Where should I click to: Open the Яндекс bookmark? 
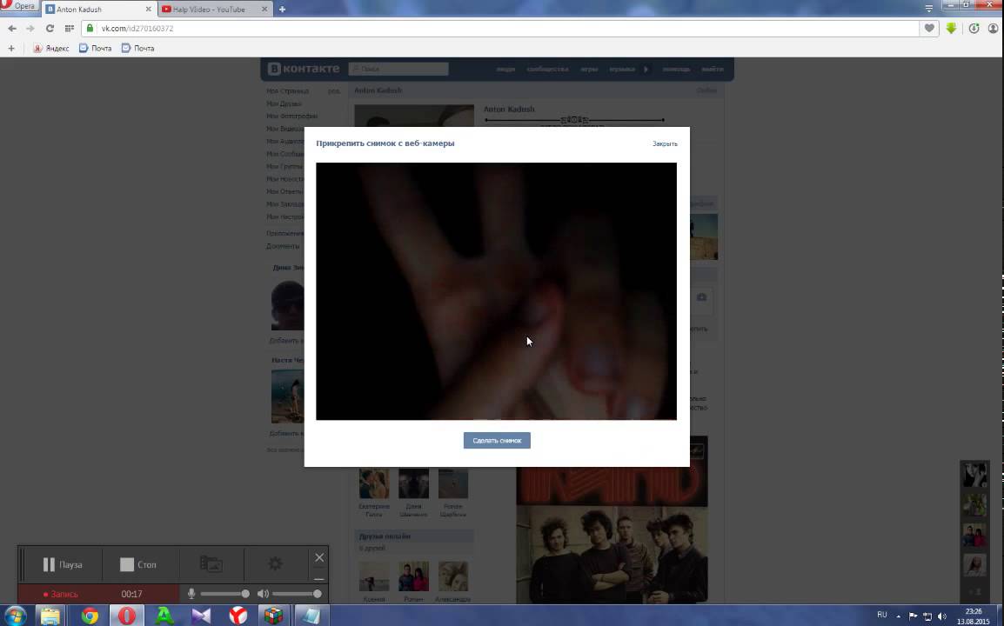click(x=51, y=48)
